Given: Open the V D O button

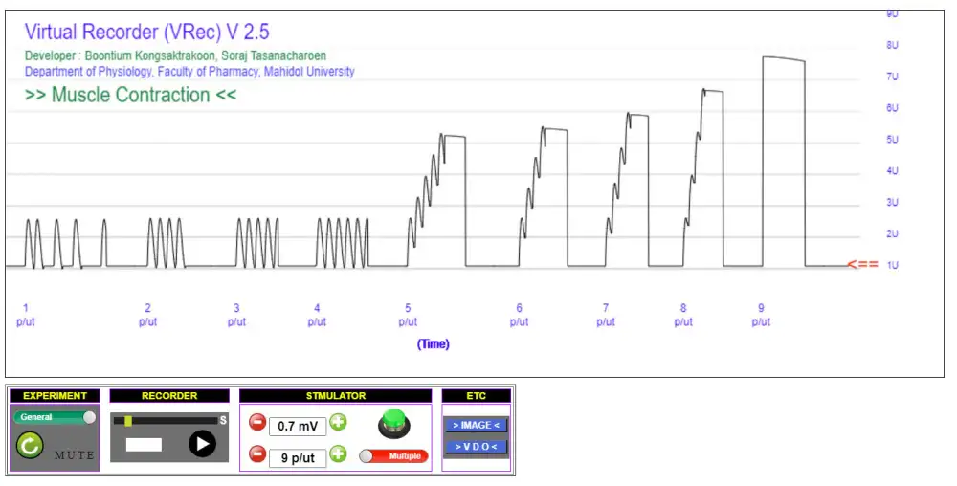Looking at the screenshot, I should coord(475,447).
